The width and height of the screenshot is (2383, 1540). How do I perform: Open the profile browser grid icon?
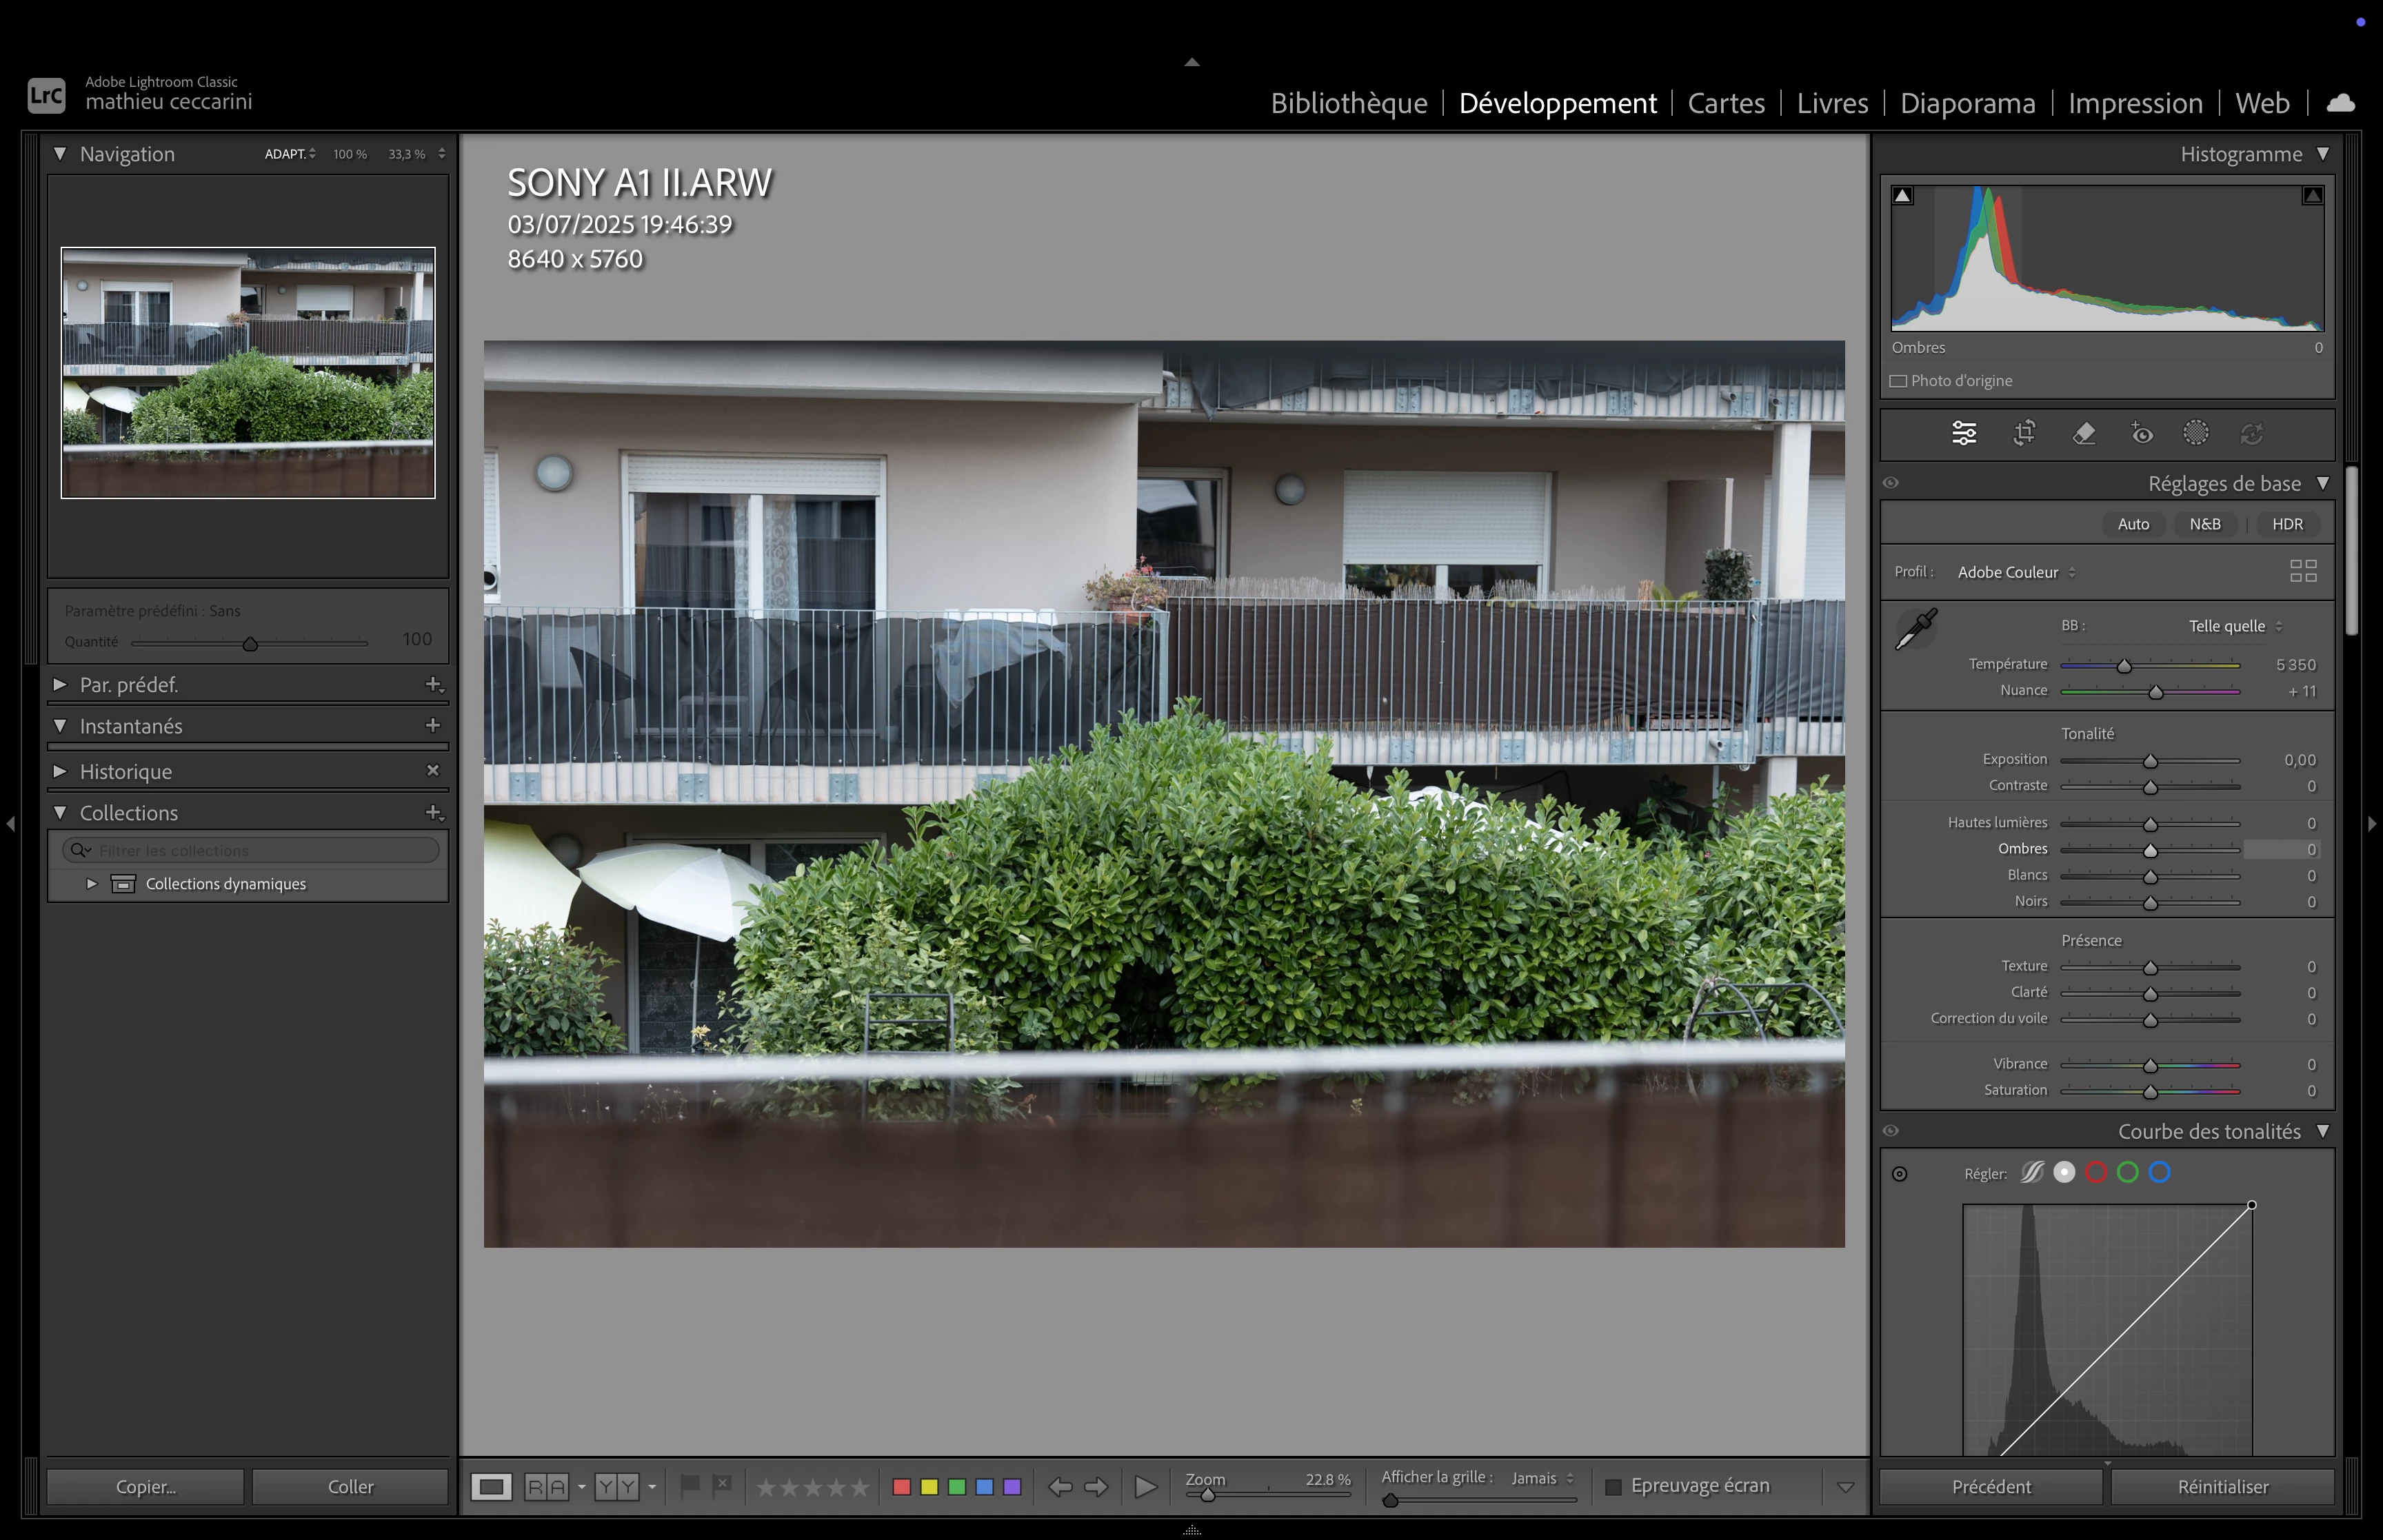point(2303,571)
